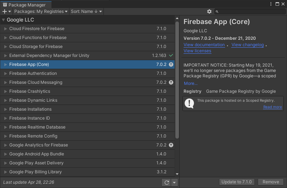
Task: Select Firebase Installations package
Action: pos(87,109)
